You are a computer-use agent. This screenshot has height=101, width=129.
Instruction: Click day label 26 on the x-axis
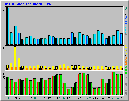point(102,98)
